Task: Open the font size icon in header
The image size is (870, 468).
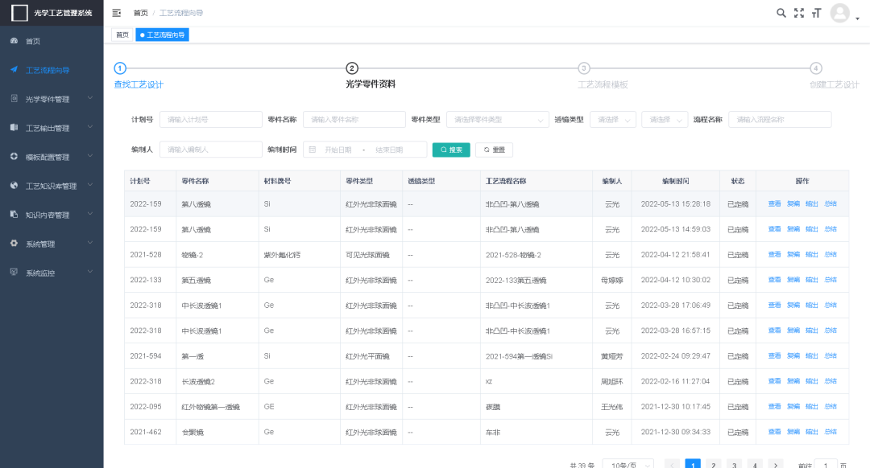Action: coord(817,13)
